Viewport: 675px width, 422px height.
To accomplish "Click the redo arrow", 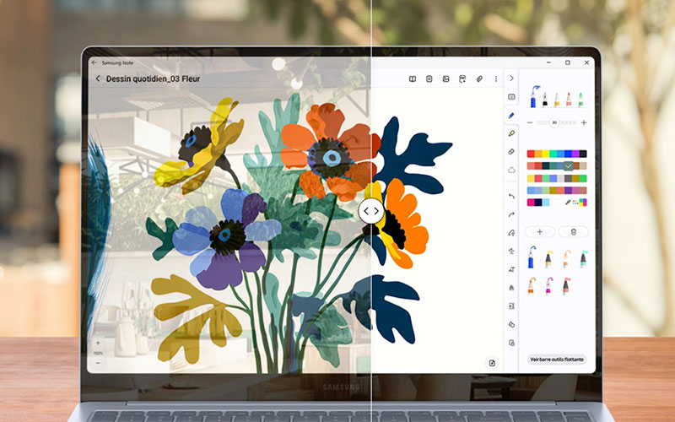I will (x=511, y=214).
